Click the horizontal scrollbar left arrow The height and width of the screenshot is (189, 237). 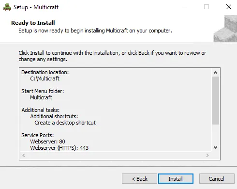tap(24, 156)
